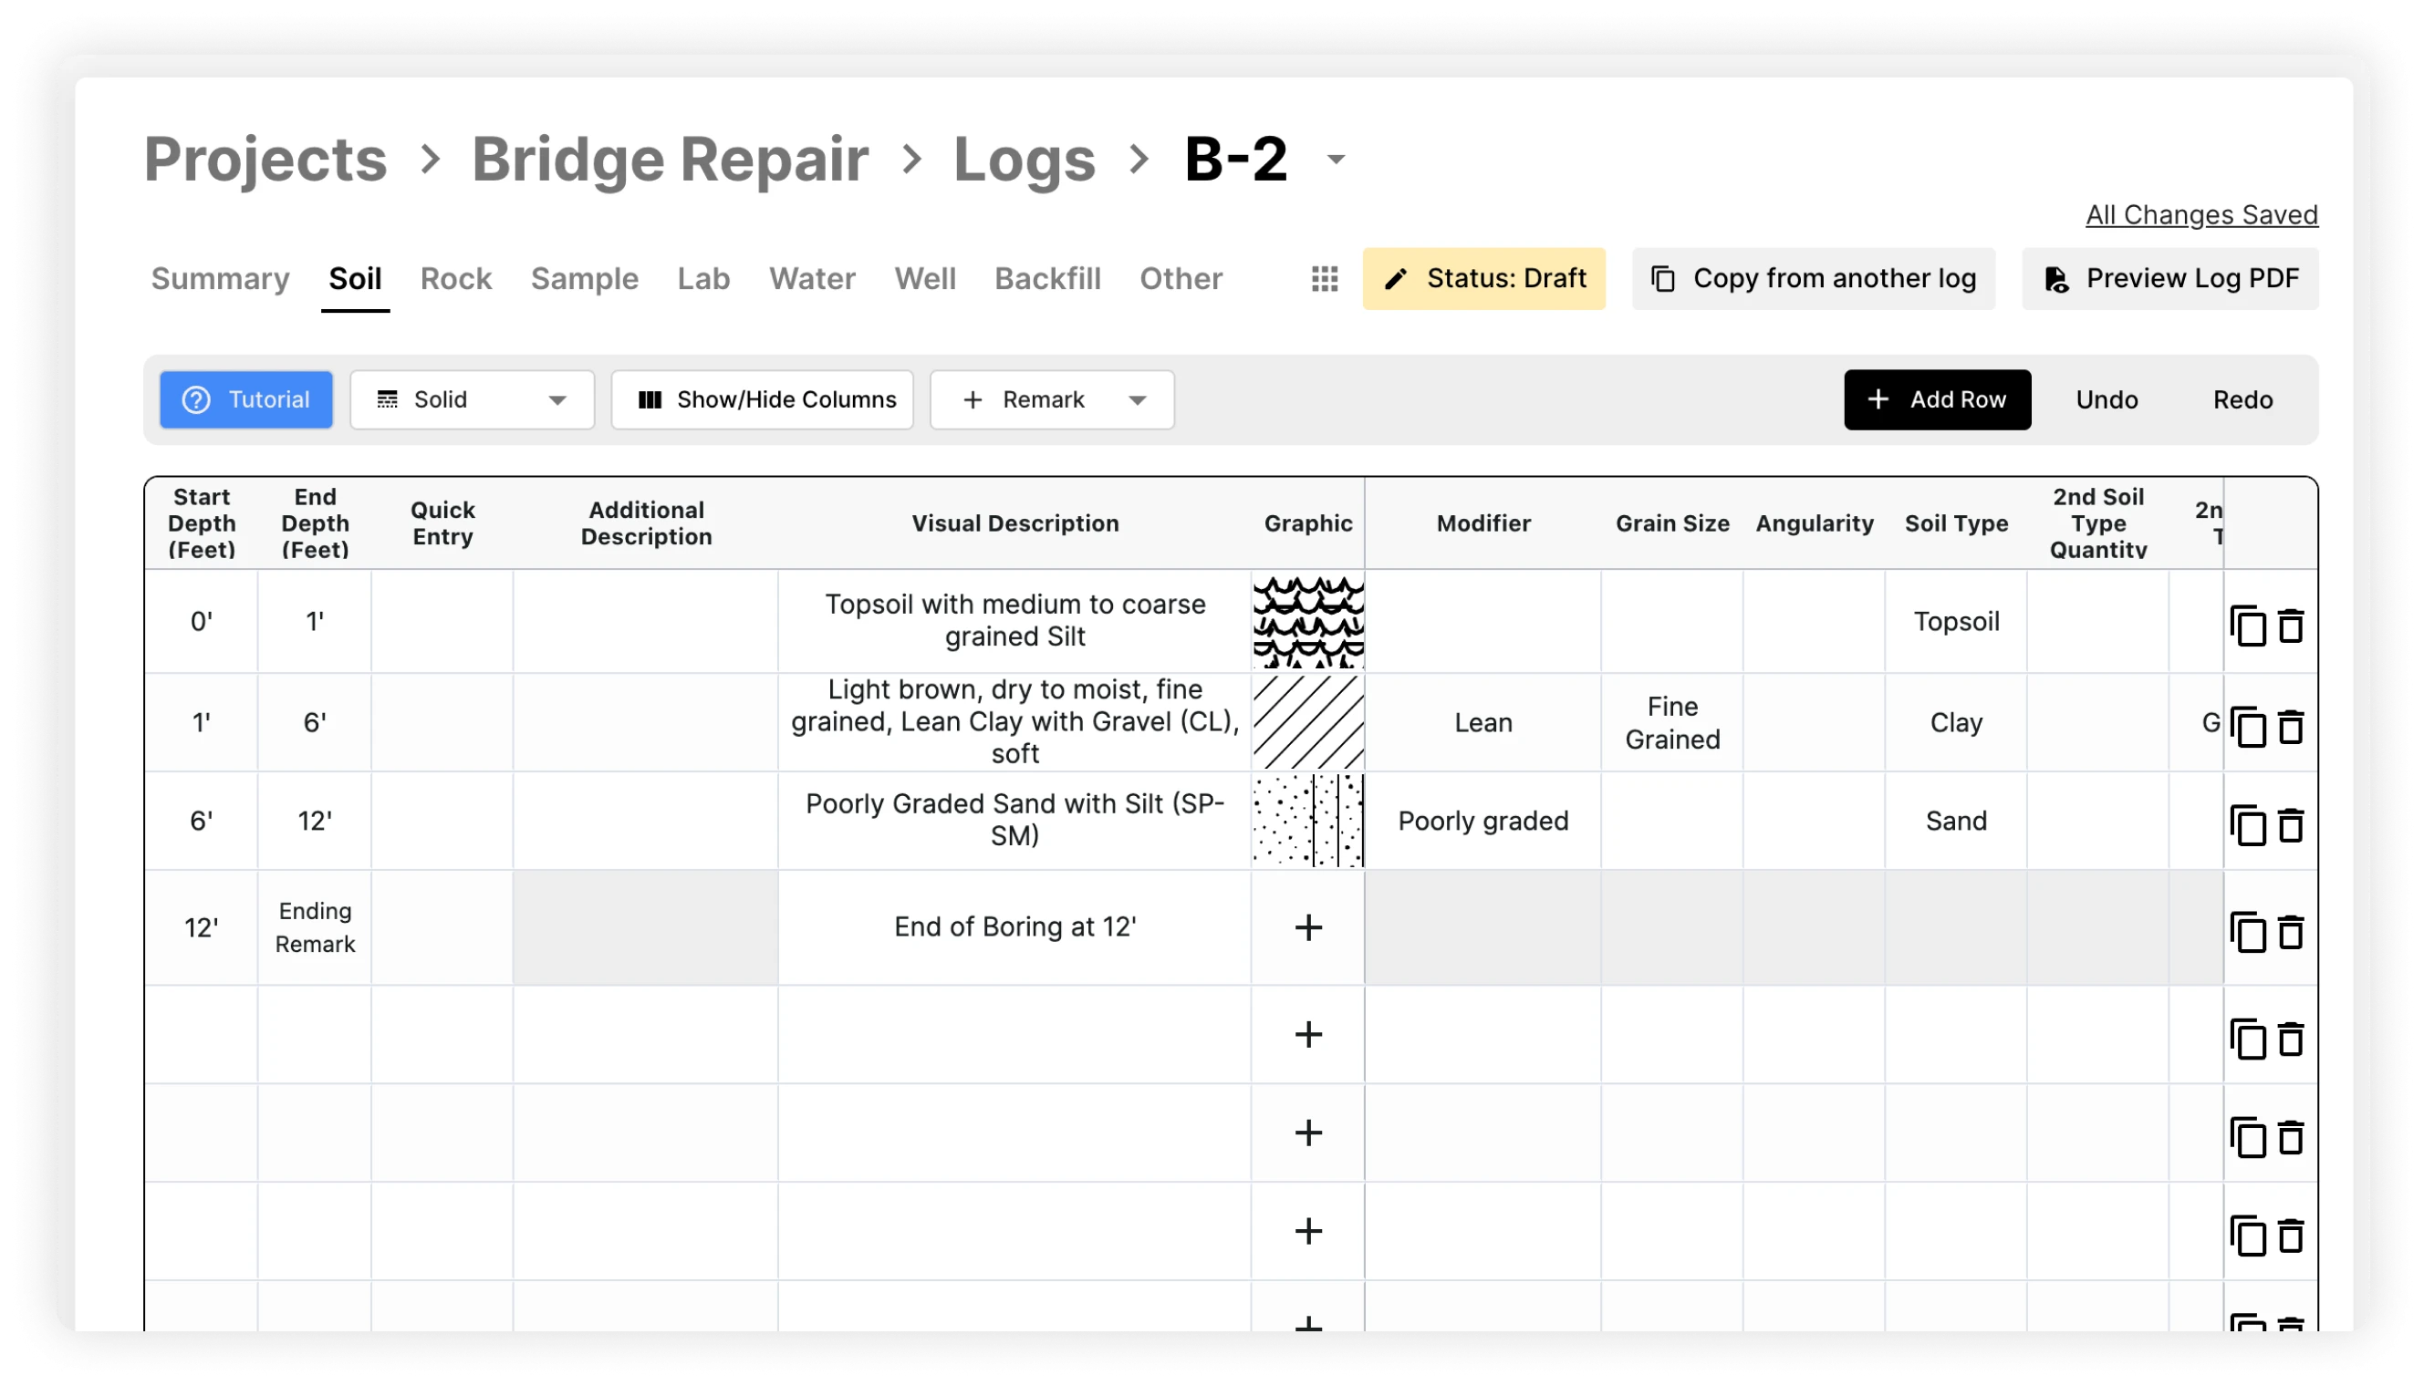The image size is (2424, 1386).
Task: Click the Add Row button
Action: coord(1937,399)
